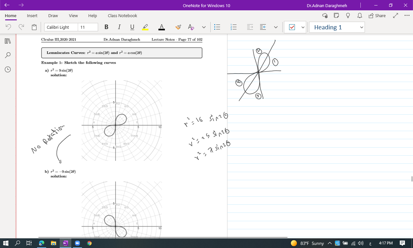
Task: Open the notifications bell icon
Action: pos(359,15)
